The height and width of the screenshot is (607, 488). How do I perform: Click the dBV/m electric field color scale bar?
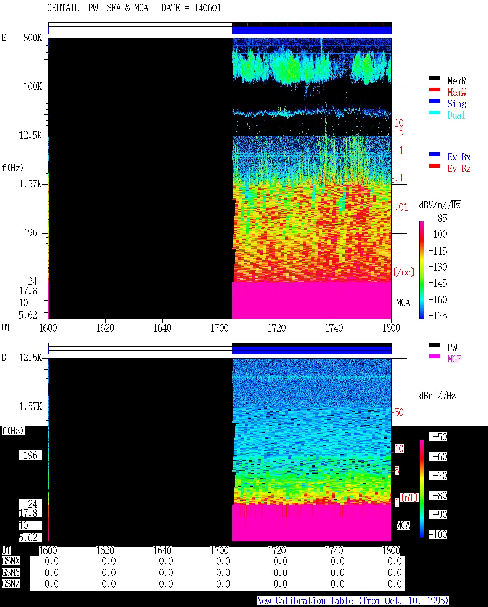tap(422, 270)
